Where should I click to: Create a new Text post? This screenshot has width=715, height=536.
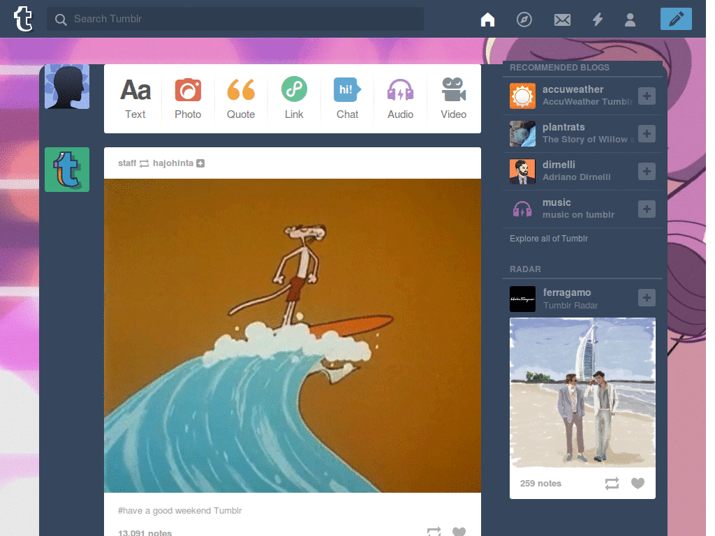point(135,98)
